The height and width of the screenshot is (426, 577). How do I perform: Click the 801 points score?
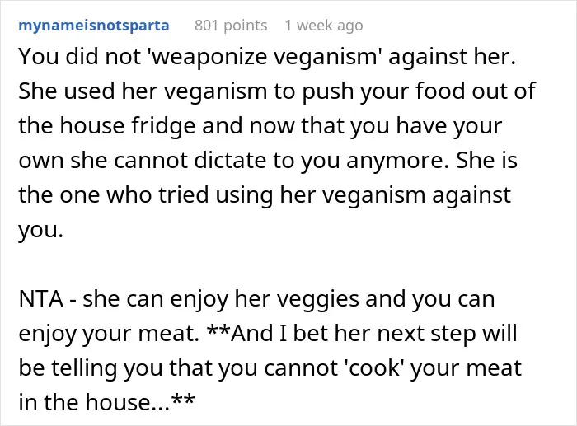pyautogui.click(x=231, y=26)
